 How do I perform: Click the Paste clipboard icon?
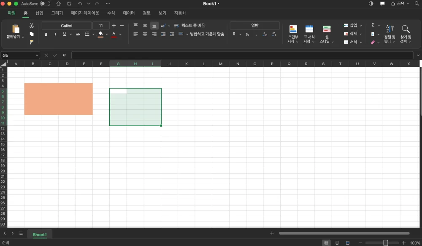coord(16,29)
